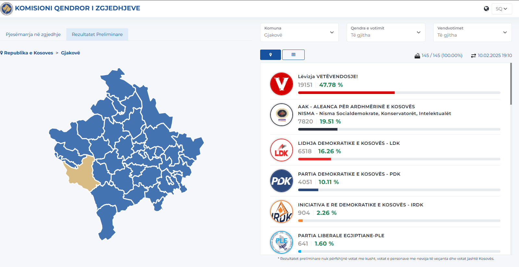
Task: Click the KQZ emblem logo in header
Action: 7,8
